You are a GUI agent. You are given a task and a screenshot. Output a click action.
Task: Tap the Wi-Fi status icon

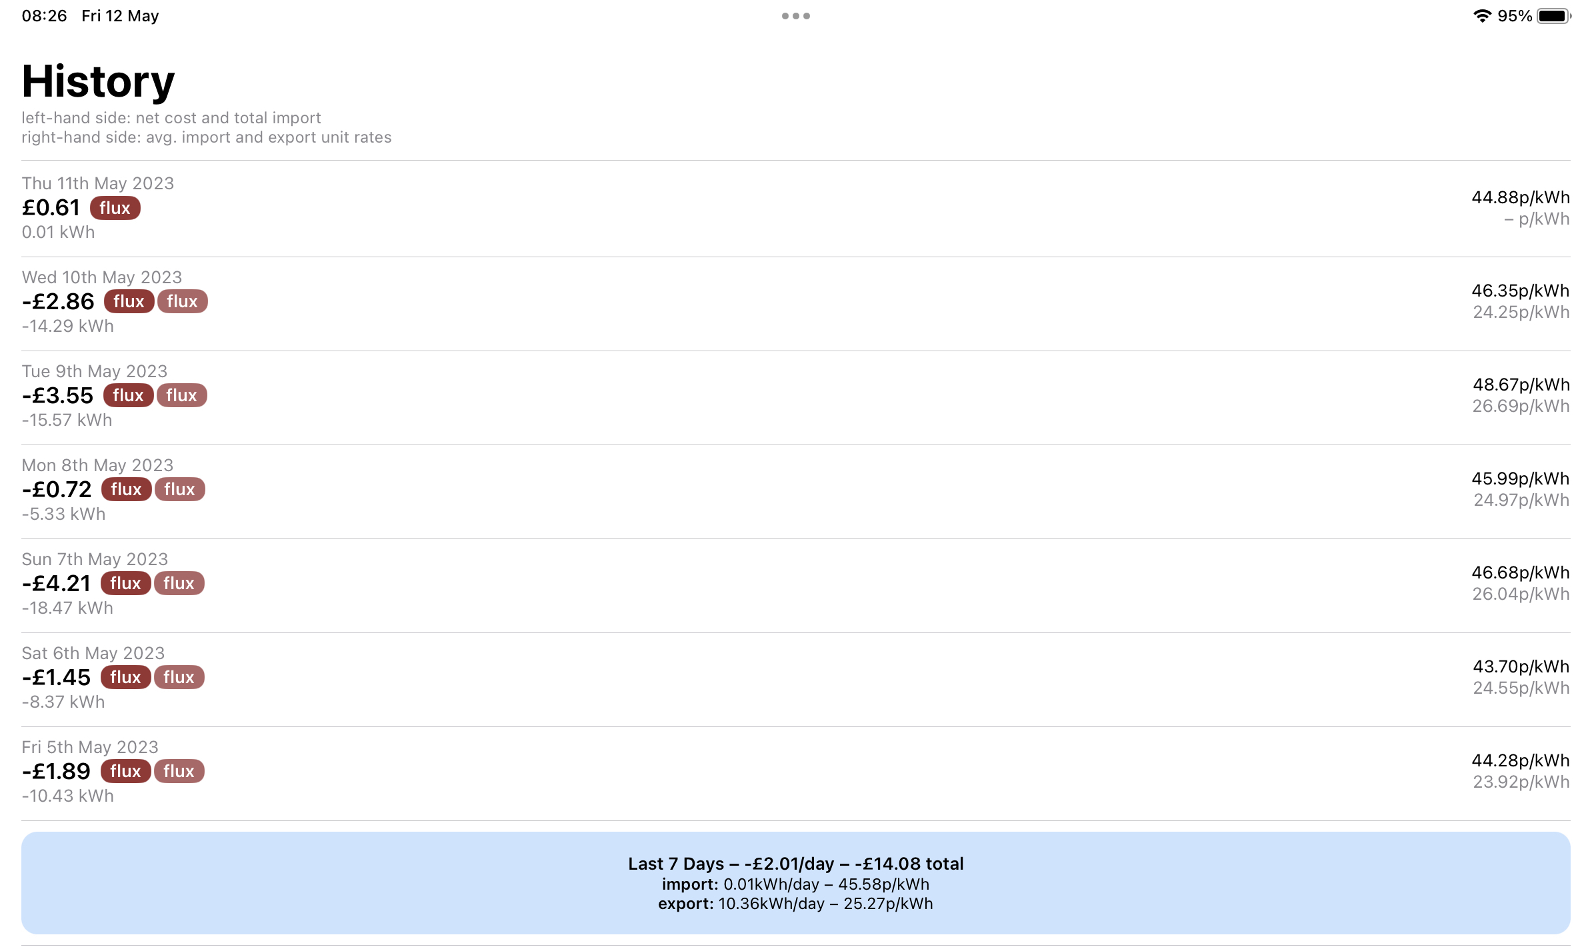[x=1482, y=16]
